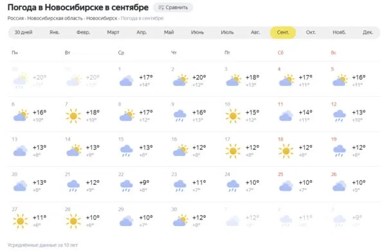Screen dimensions: 386x251
Task: Go to the Россия breadcrumb link
Action: coord(15,19)
